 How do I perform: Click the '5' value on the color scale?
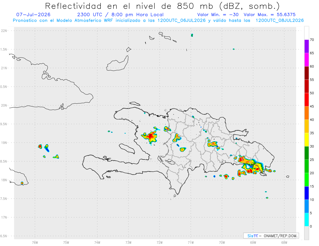point(311,213)
